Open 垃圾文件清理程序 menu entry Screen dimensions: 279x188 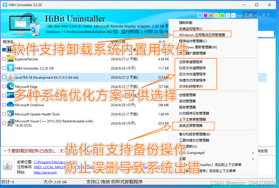click(192, 68)
